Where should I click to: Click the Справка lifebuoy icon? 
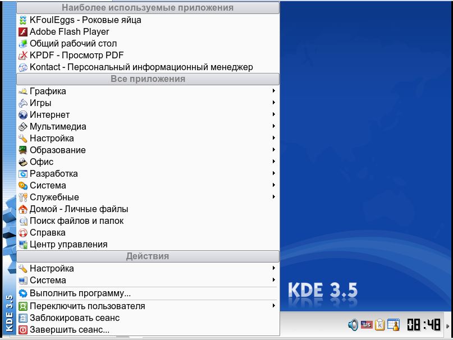coord(23,233)
